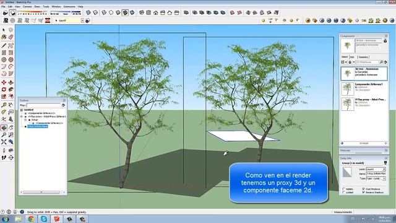
Task: Collapse the Untitled root in Outliner
Action: coord(22,110)
